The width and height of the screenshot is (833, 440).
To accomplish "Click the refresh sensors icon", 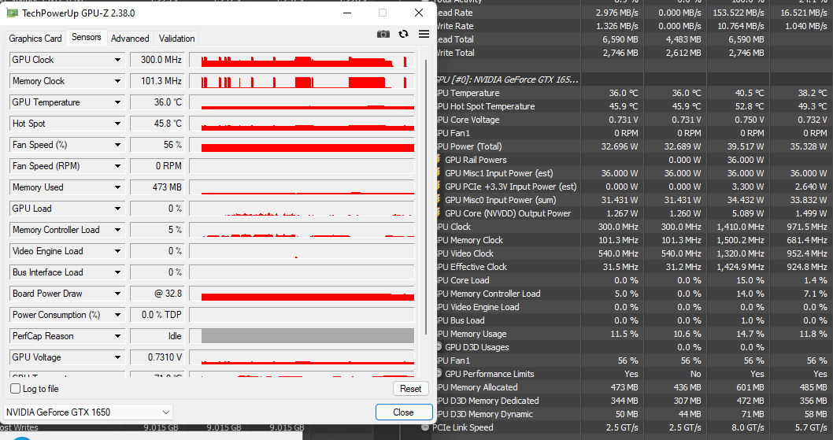I will tap(404, 34).
